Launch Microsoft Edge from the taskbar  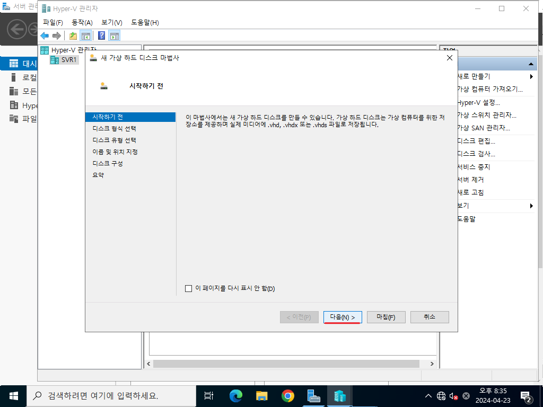(236, 396)
